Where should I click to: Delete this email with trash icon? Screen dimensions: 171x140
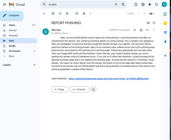pyautogui.click(x=67, y=13)
